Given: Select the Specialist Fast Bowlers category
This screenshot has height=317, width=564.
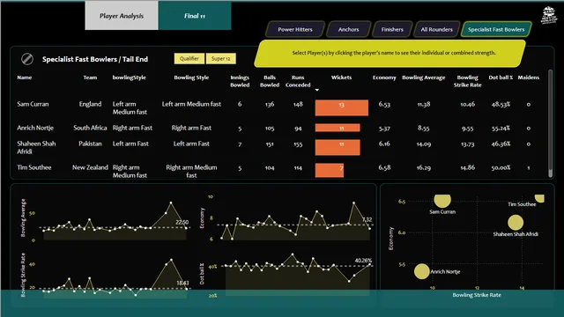Looking at the screenshot, I should (x=496, y=29).
